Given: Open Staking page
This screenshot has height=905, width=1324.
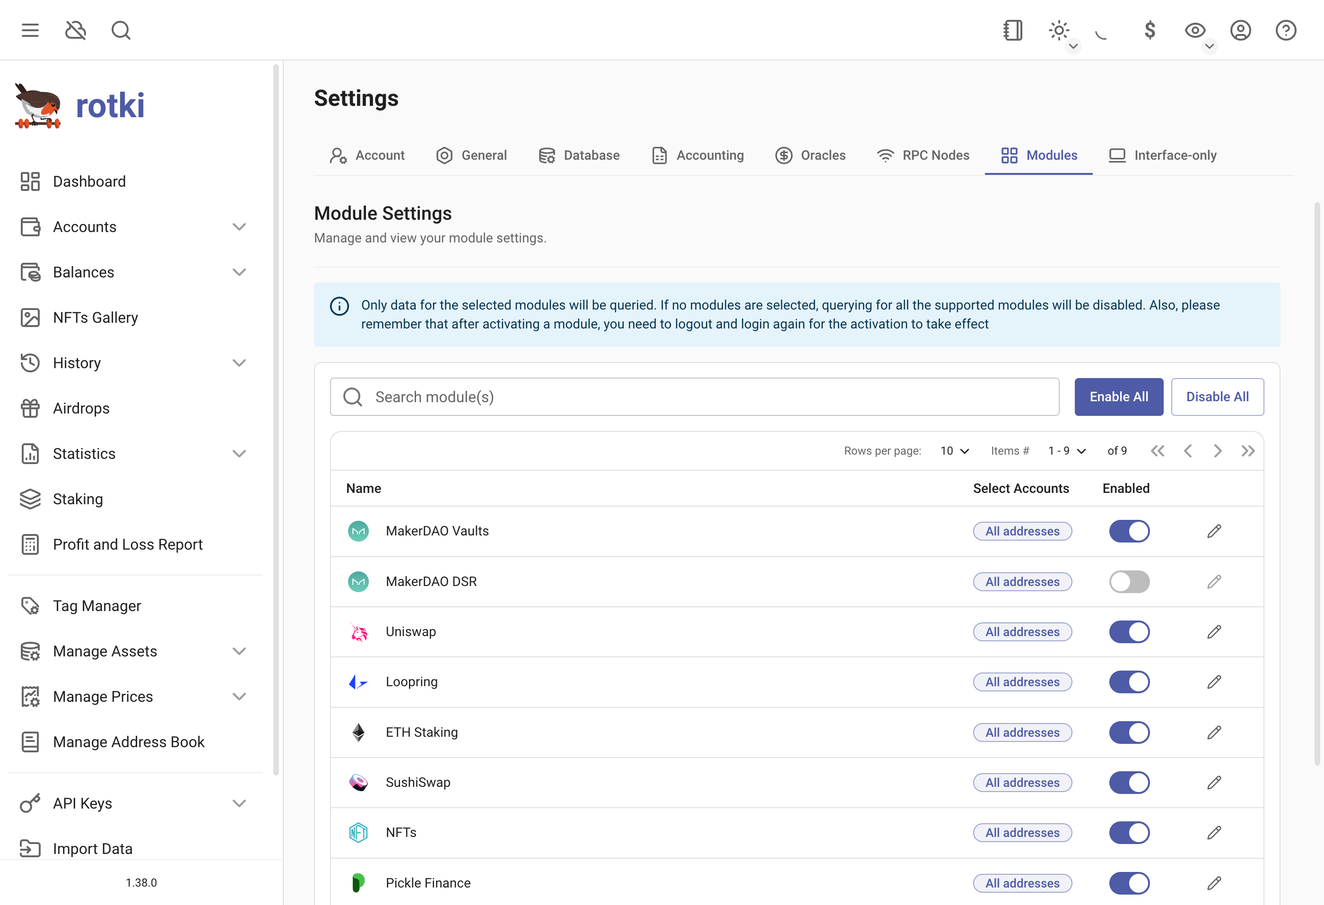Looking at the screenshot, I should pyautogui.click(x=134, y=499).
